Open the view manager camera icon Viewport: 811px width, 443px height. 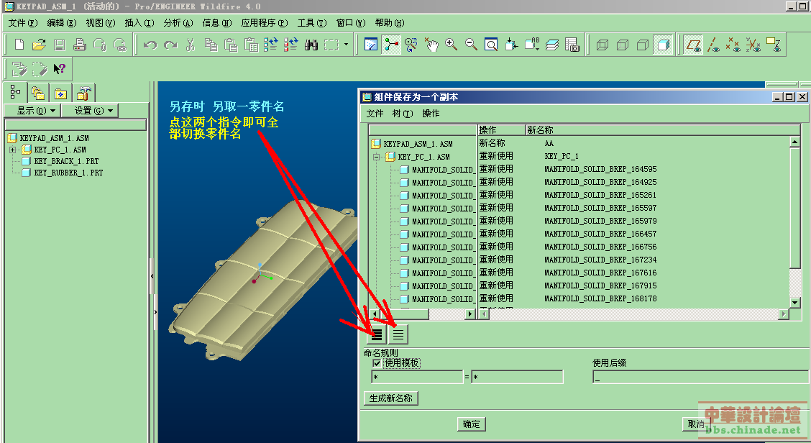pos(572,45)
